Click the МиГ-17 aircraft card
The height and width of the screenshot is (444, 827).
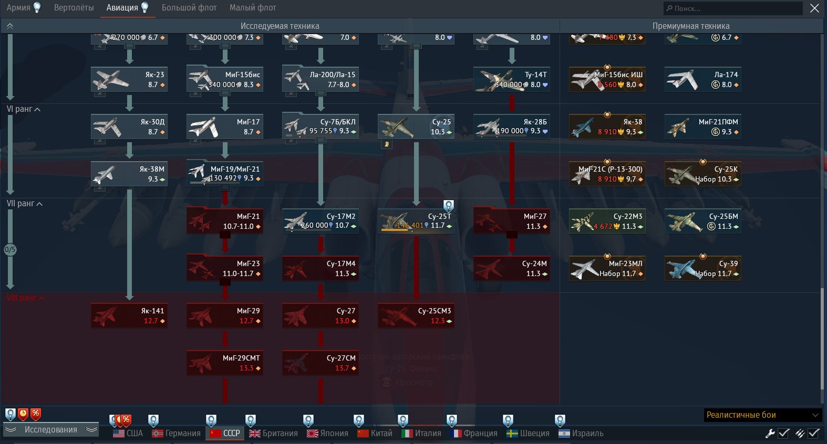(225, 127)
